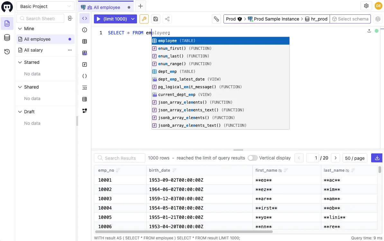Expand the Starred section
This screenshot has height=241, width=384.
19,62
